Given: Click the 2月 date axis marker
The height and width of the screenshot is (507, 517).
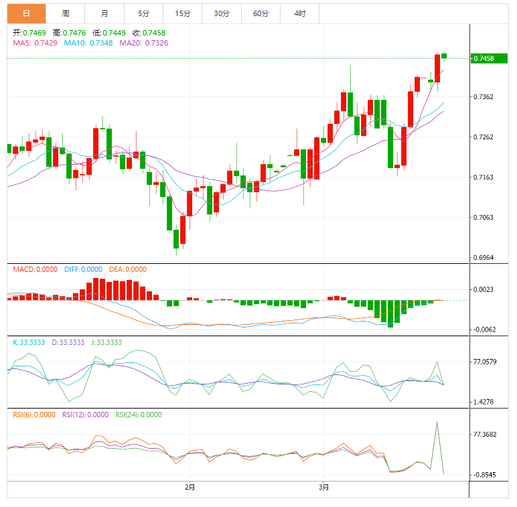Looking at the screenshot, I should coord(190,487).
